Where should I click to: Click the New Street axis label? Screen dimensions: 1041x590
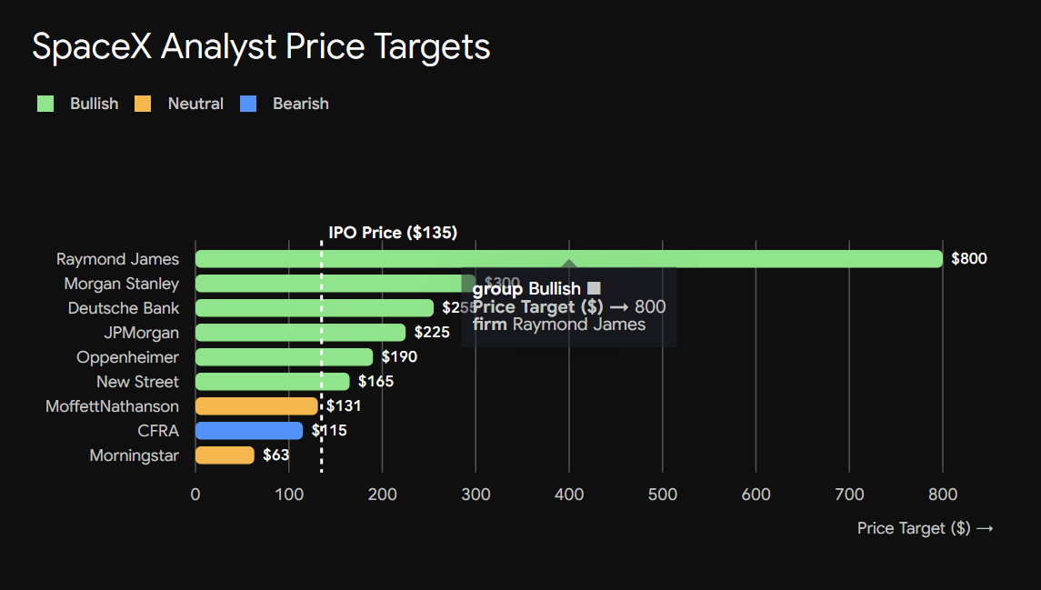tap(137, 382)
